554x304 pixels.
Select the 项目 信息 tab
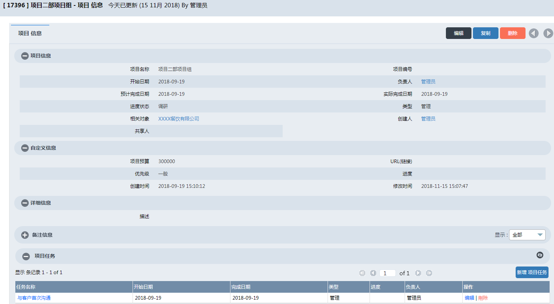click(30, 33)
